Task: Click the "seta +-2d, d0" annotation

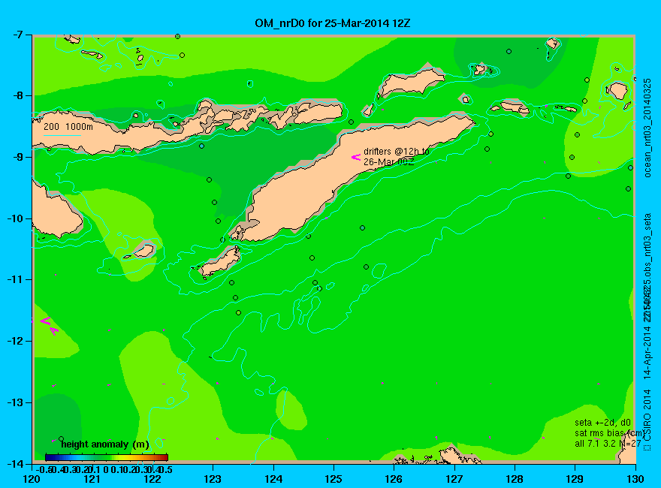Action: (x=603, y=422)
